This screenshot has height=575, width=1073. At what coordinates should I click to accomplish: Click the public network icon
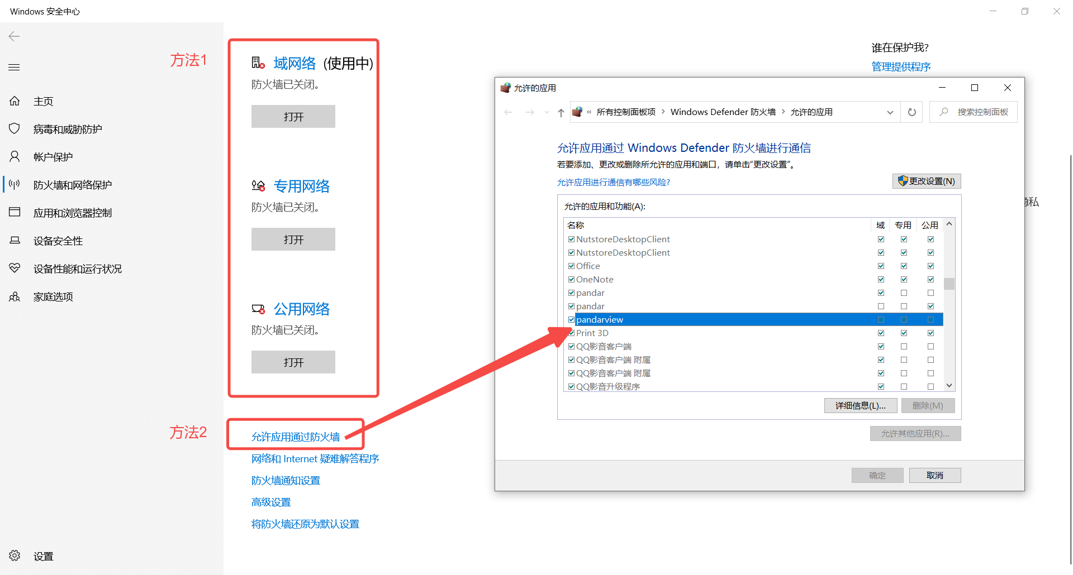[258, 309]
